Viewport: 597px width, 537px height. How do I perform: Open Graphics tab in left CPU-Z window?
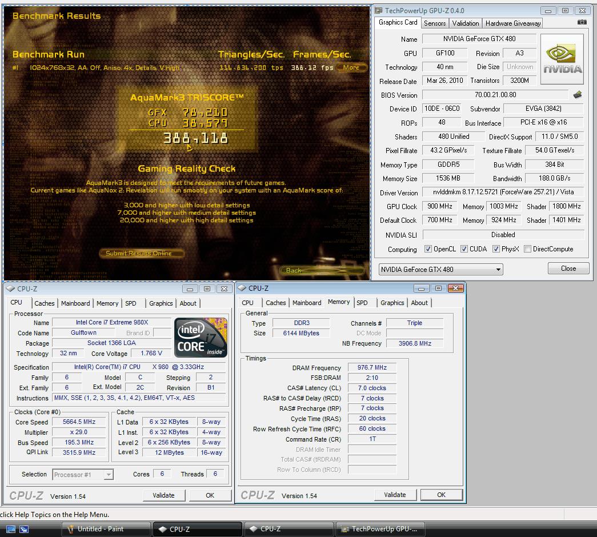tap(161, 303)
